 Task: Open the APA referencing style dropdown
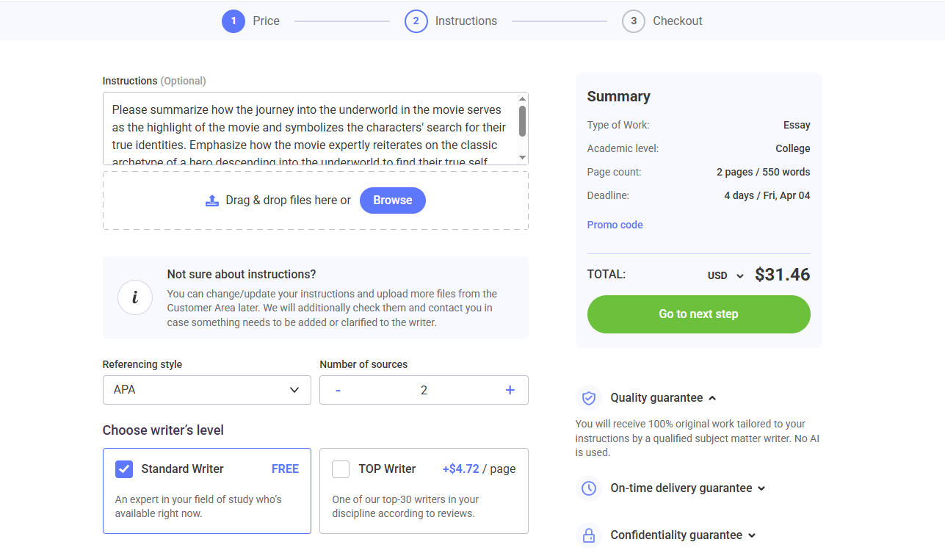click(x=207, y=390)
